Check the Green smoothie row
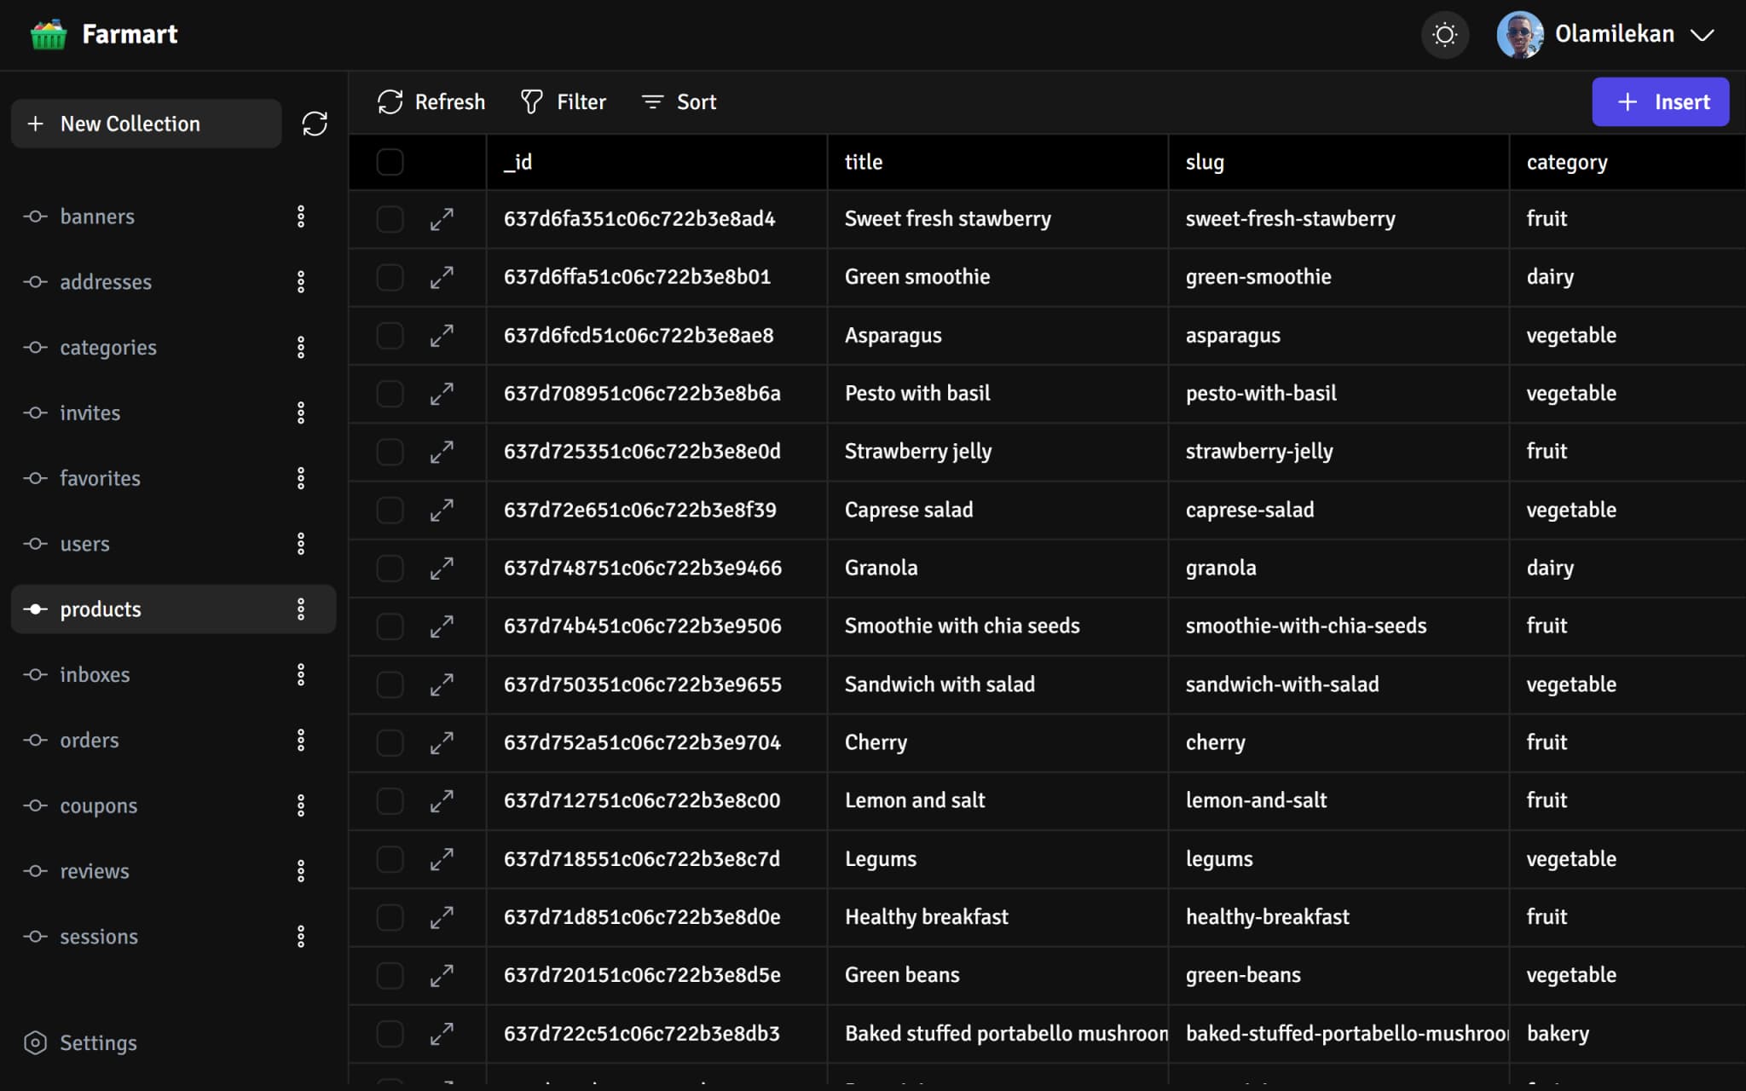Screen dimensions: 1746x1091 tap(390, 277)
